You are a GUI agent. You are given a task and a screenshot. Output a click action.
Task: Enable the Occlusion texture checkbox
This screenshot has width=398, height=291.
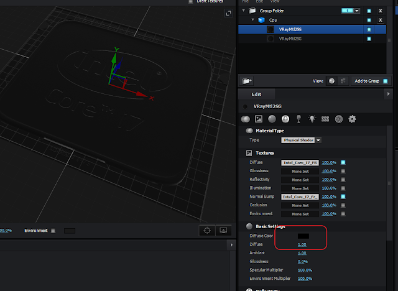point(343,205)
